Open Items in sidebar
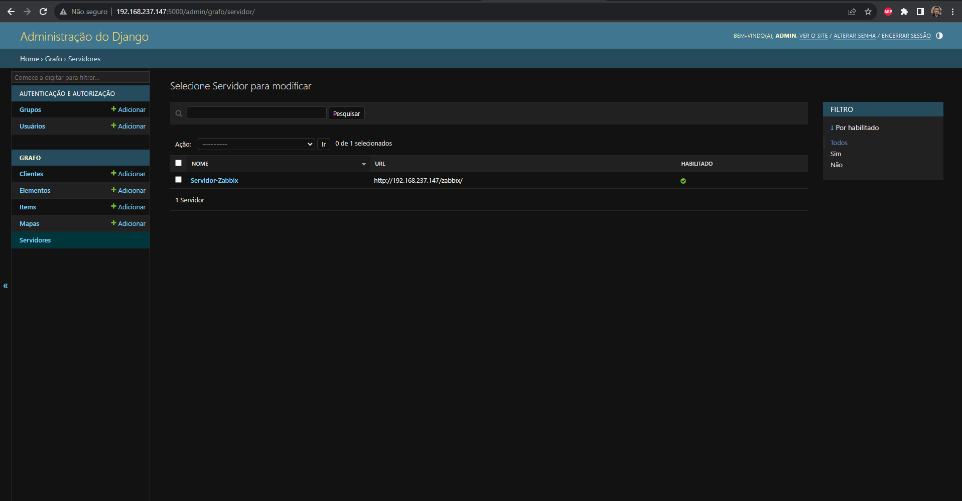The width and height of the screenshot is (962, 501). click(28, 207)
